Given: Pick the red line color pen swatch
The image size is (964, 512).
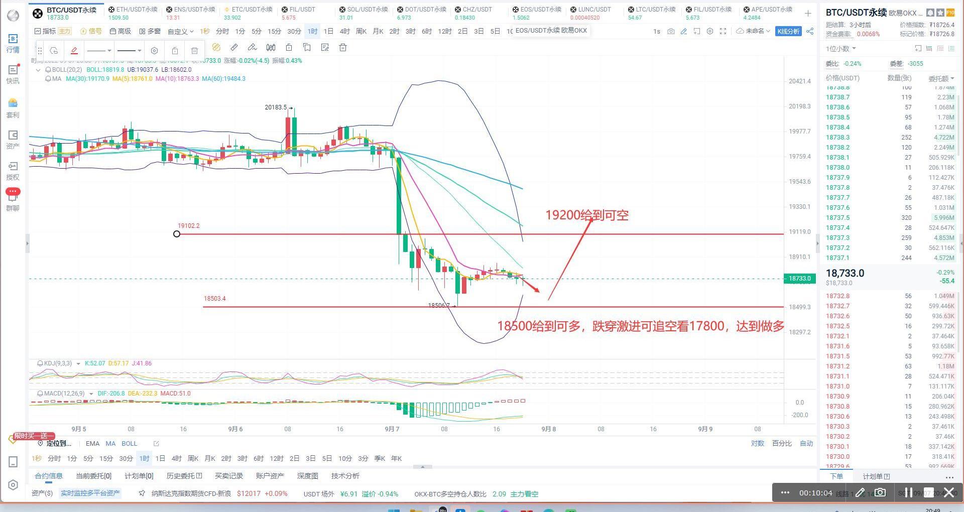Looking at the screenshot, I should [74, 51].
